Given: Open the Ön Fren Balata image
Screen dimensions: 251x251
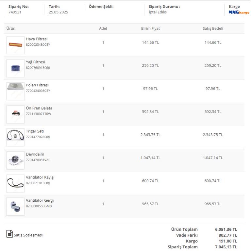Looking at the screenshot, I should [15, 114].
